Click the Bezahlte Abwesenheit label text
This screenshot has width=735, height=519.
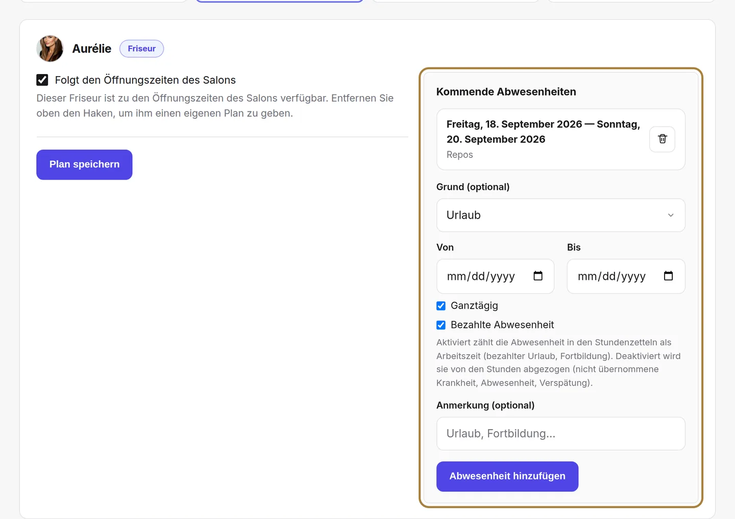(502, 325)
